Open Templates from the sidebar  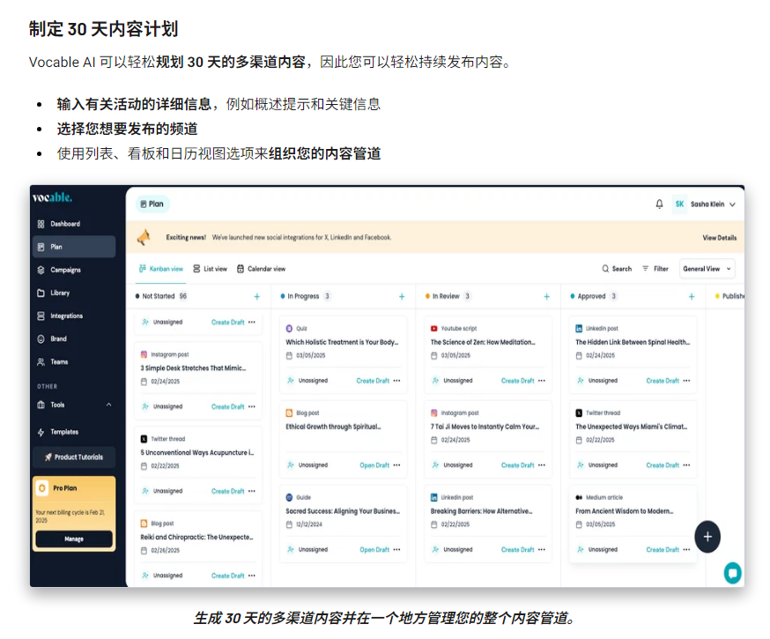click(x=64, y=432)
